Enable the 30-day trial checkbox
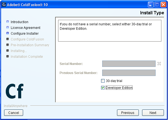168x120 pixels. point(103,81)
